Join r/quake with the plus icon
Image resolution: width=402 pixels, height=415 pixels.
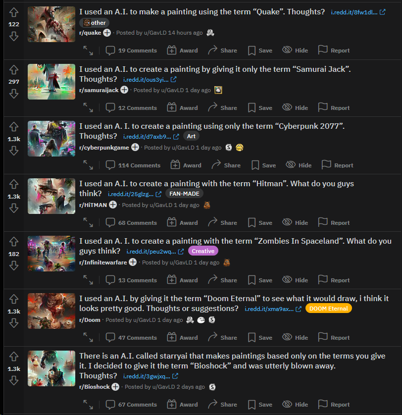(x=107, y=33)
